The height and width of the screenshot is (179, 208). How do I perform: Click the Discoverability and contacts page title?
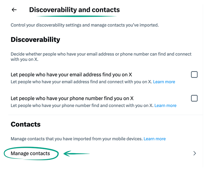pos(74,10)
